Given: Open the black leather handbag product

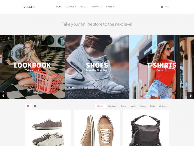Looking at the screenshot, I should tap(146, 131).
